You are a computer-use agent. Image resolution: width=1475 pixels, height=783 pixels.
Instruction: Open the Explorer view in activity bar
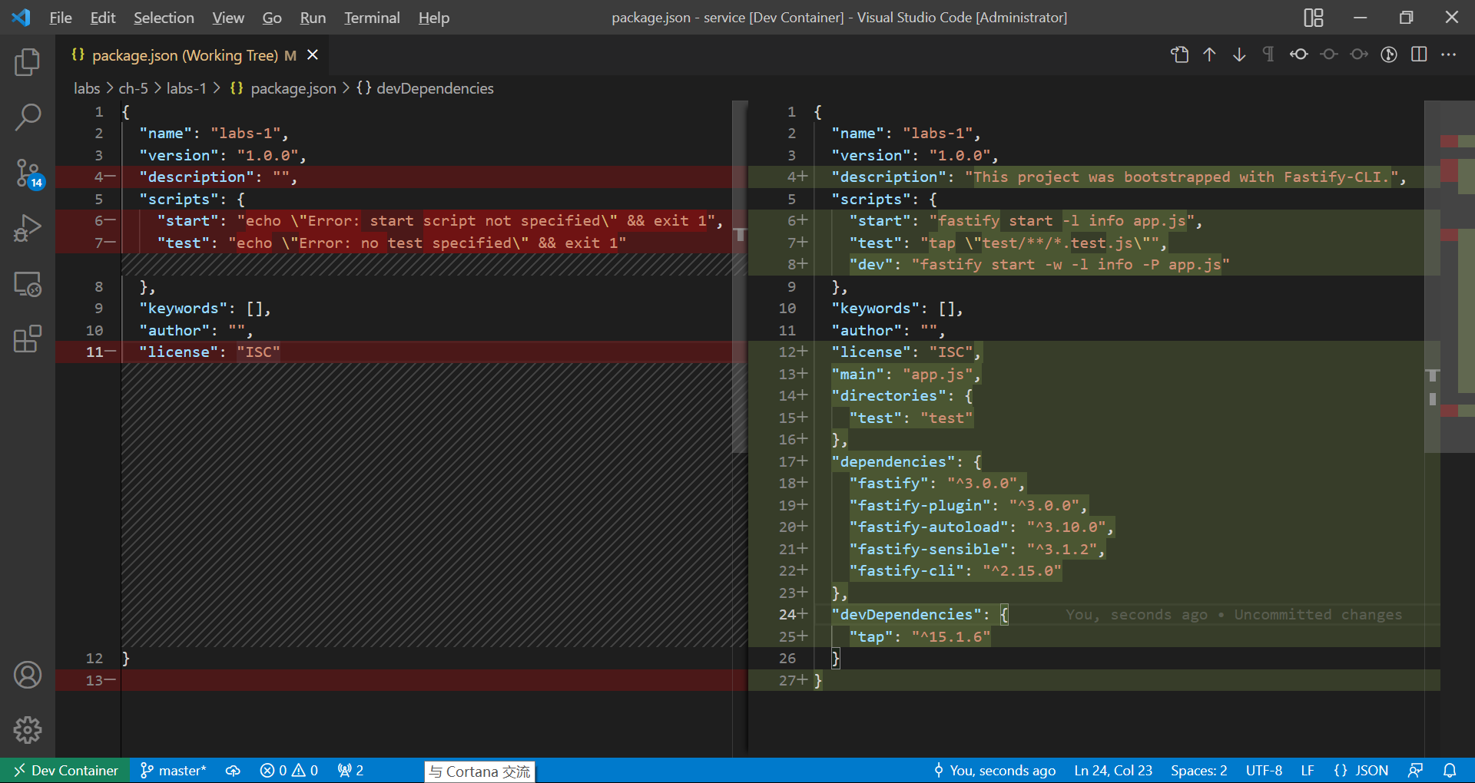tap(28, 62)
